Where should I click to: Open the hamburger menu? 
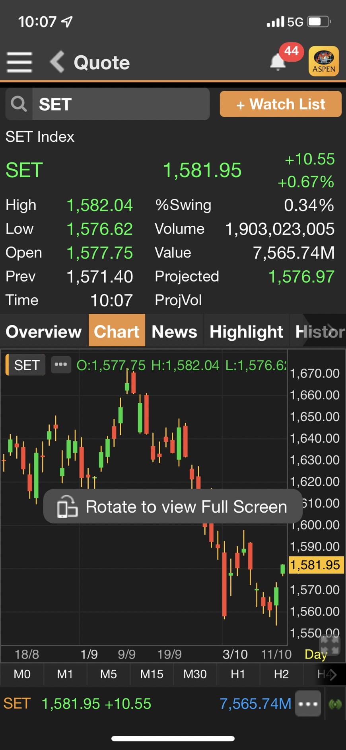point(19,62)
